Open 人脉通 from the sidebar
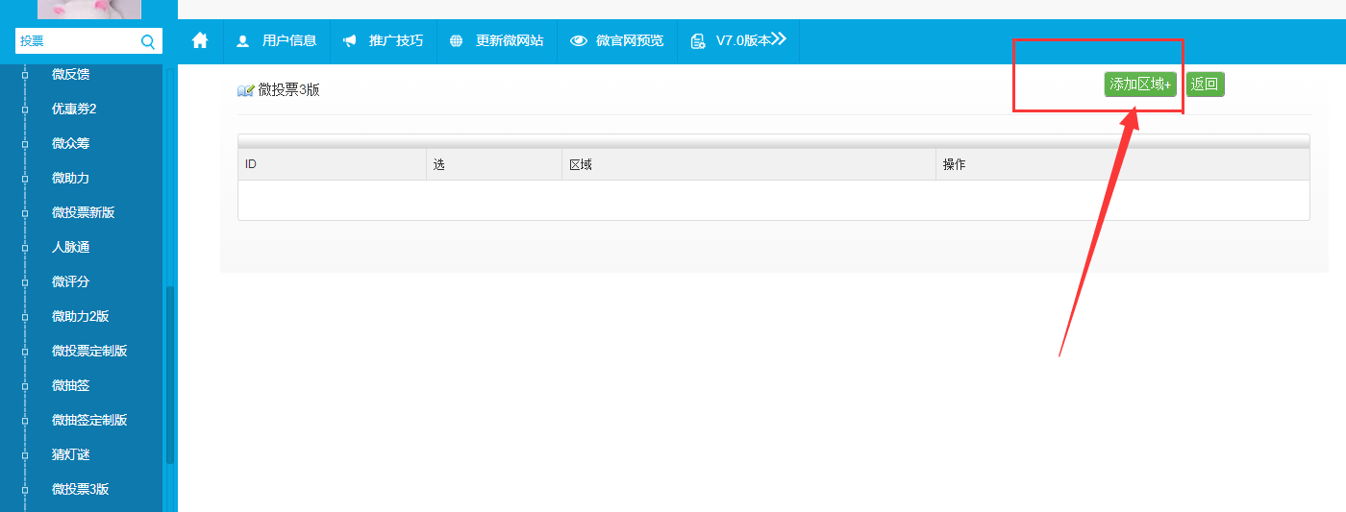Viewport: 1346px width, 512px height. pyautogui.click(x=71, y=247)
